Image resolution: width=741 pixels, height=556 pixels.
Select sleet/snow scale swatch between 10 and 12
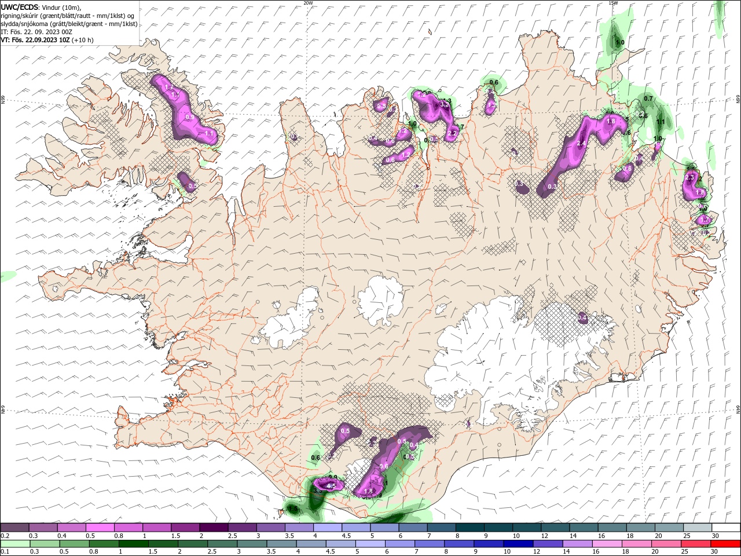click(527, 527)
